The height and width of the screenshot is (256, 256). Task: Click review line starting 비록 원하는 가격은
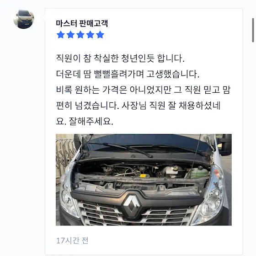[x=143, y=90]
